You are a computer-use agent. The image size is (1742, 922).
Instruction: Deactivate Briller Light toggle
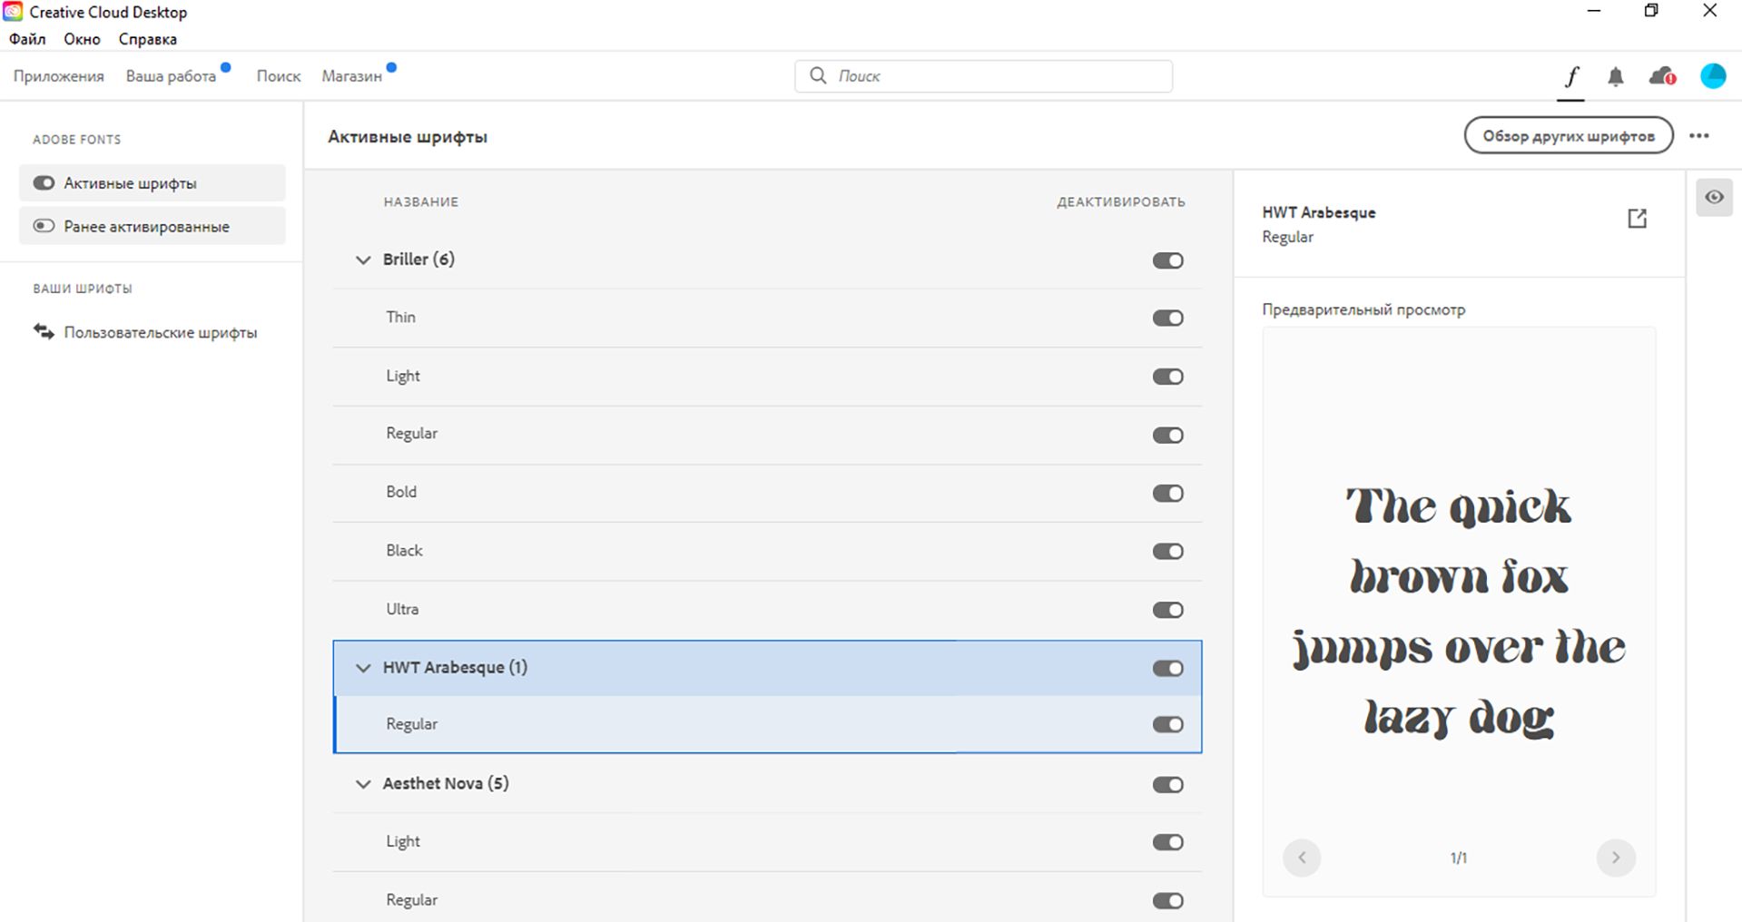tap(1168, 377)
